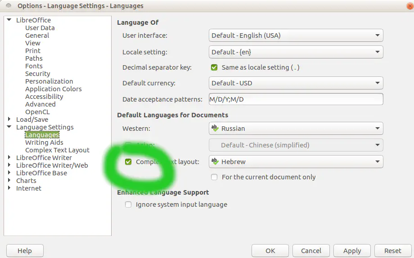
Task: Select Complex Text Layout tree item
Action: coord(57,150)
